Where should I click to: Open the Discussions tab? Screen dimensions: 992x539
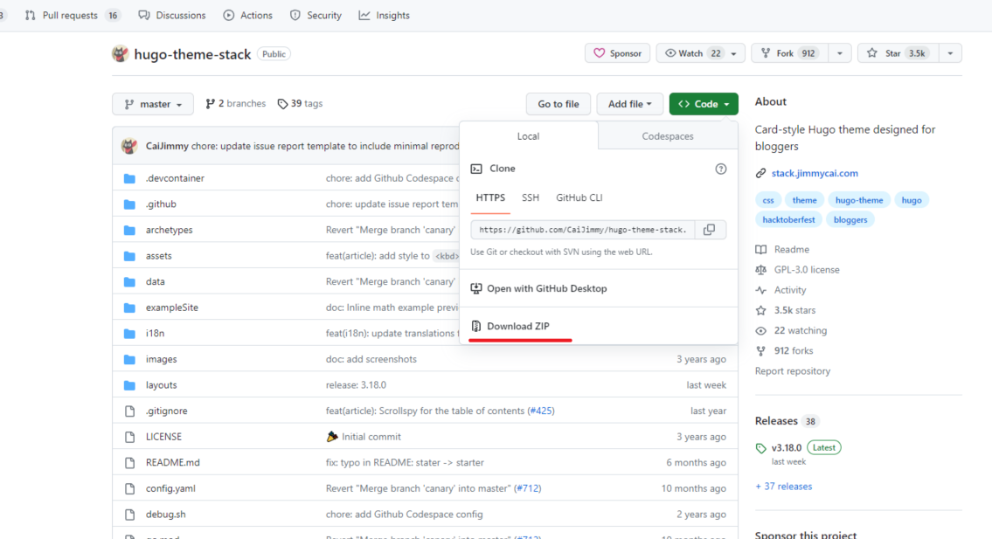coord(172,15)
